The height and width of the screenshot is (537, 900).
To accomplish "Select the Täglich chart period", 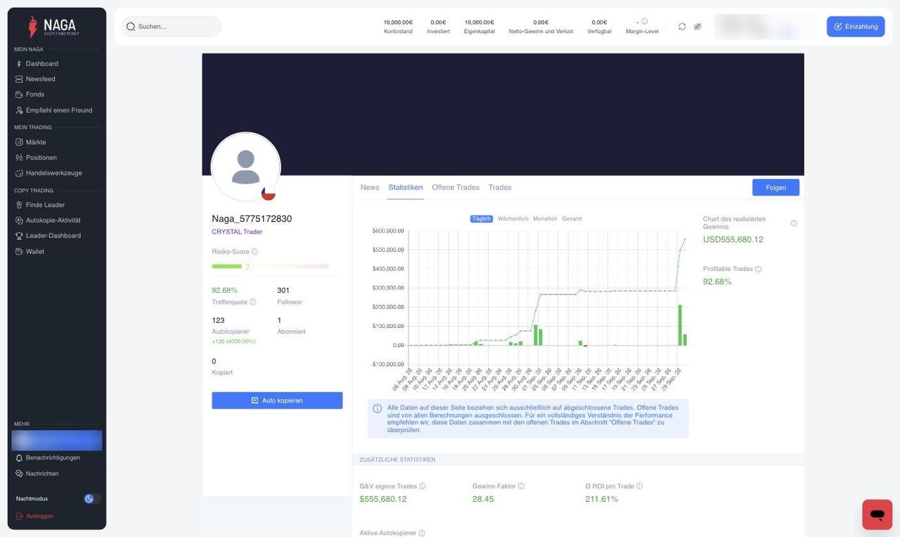I will (x=482, y=219).
